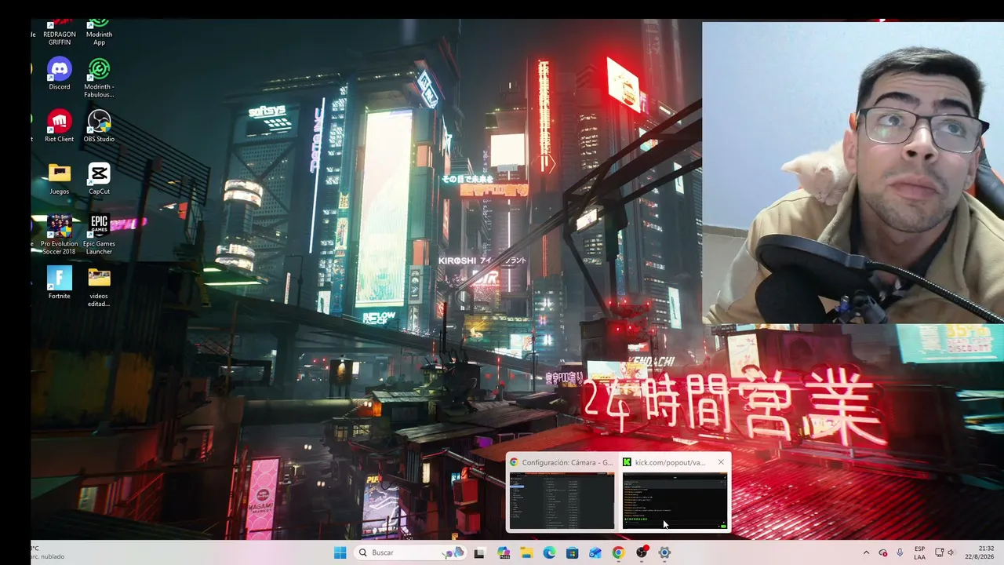Open the Windows Start menu
This screenshot has height=565, width=1004.
point(340,552)
